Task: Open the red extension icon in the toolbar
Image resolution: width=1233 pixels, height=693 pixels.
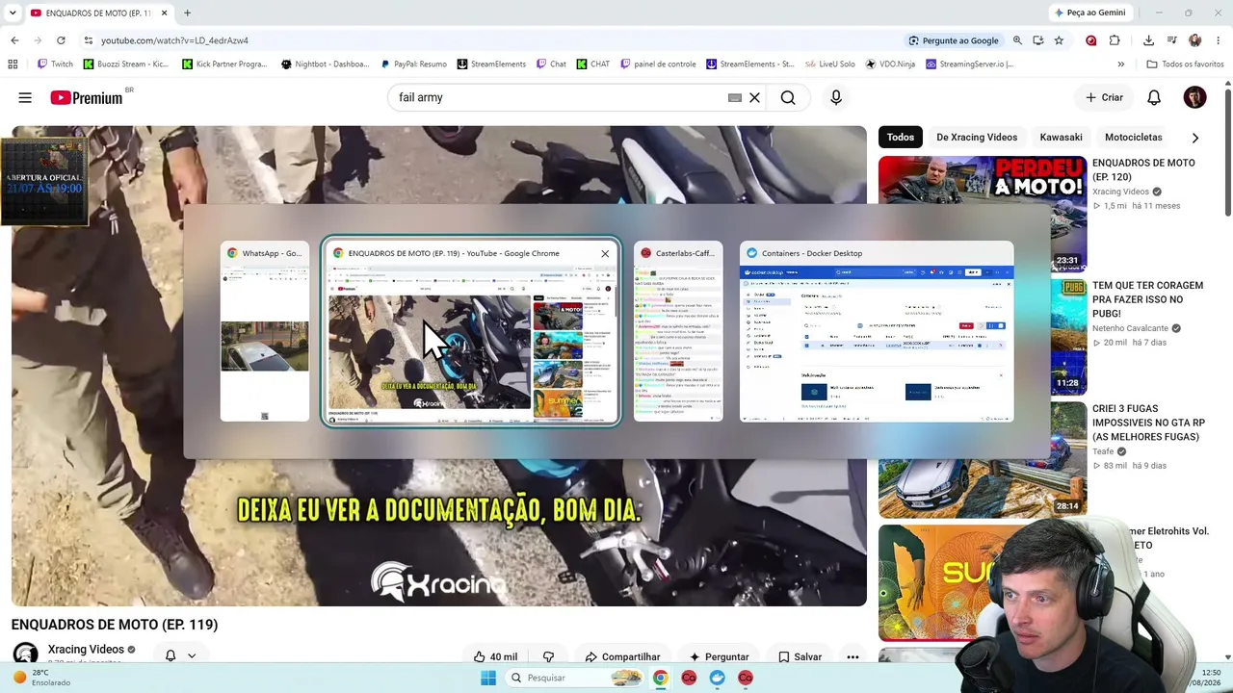Action: [1090, 40]
